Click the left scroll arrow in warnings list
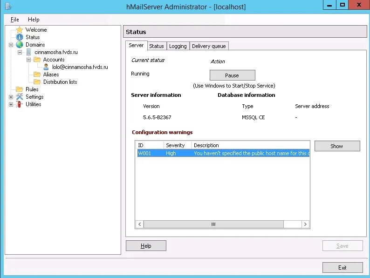 [140, 224]
